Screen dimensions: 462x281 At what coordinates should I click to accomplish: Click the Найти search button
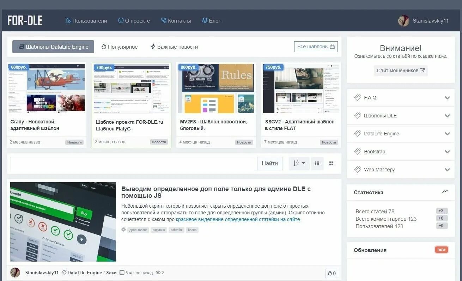click(x=270, y=164)
